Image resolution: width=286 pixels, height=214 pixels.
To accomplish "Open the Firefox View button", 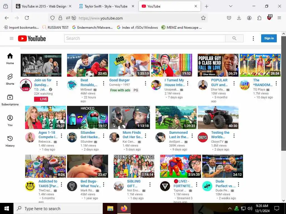I will pos(6,6).
